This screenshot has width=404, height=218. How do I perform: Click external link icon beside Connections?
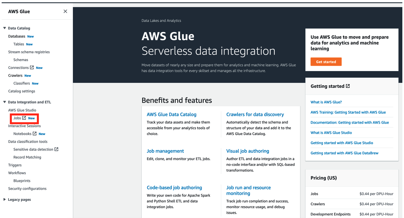[x=32, y=67]
